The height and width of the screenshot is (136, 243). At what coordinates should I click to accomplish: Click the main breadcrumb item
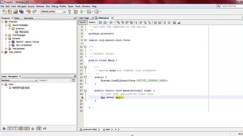point(108,130)
